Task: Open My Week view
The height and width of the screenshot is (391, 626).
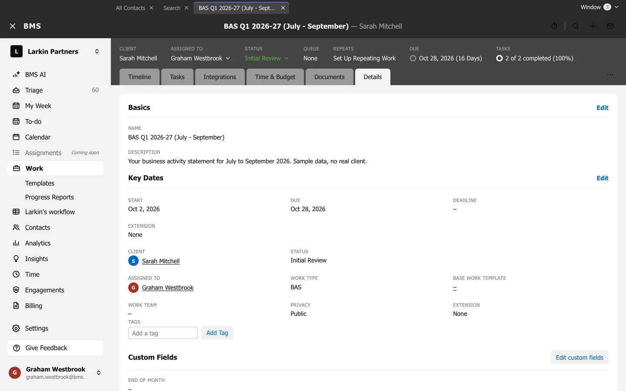Action: 56,106
